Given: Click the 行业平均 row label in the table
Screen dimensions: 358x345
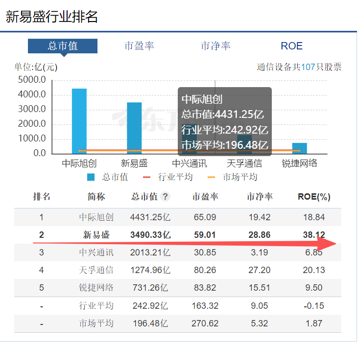Looking at the screenshot, I should (x=96, y=306).
